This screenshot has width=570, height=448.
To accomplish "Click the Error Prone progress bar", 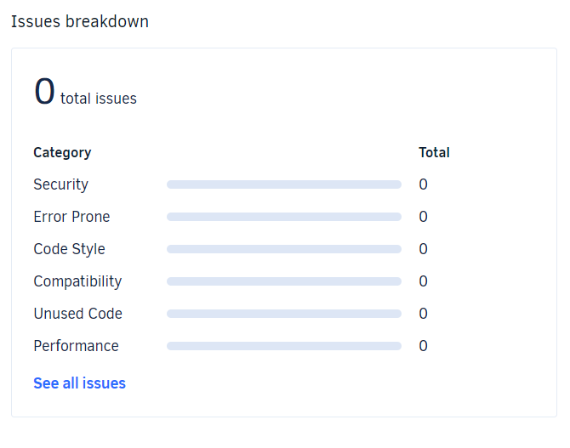I will coord(283,217).
